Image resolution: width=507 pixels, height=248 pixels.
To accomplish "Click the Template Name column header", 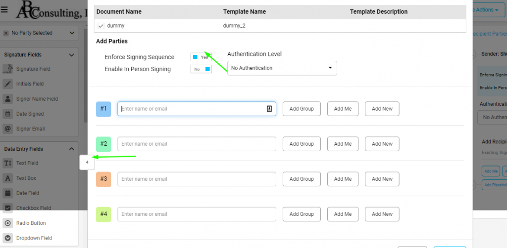I will [x=245, y=12].
